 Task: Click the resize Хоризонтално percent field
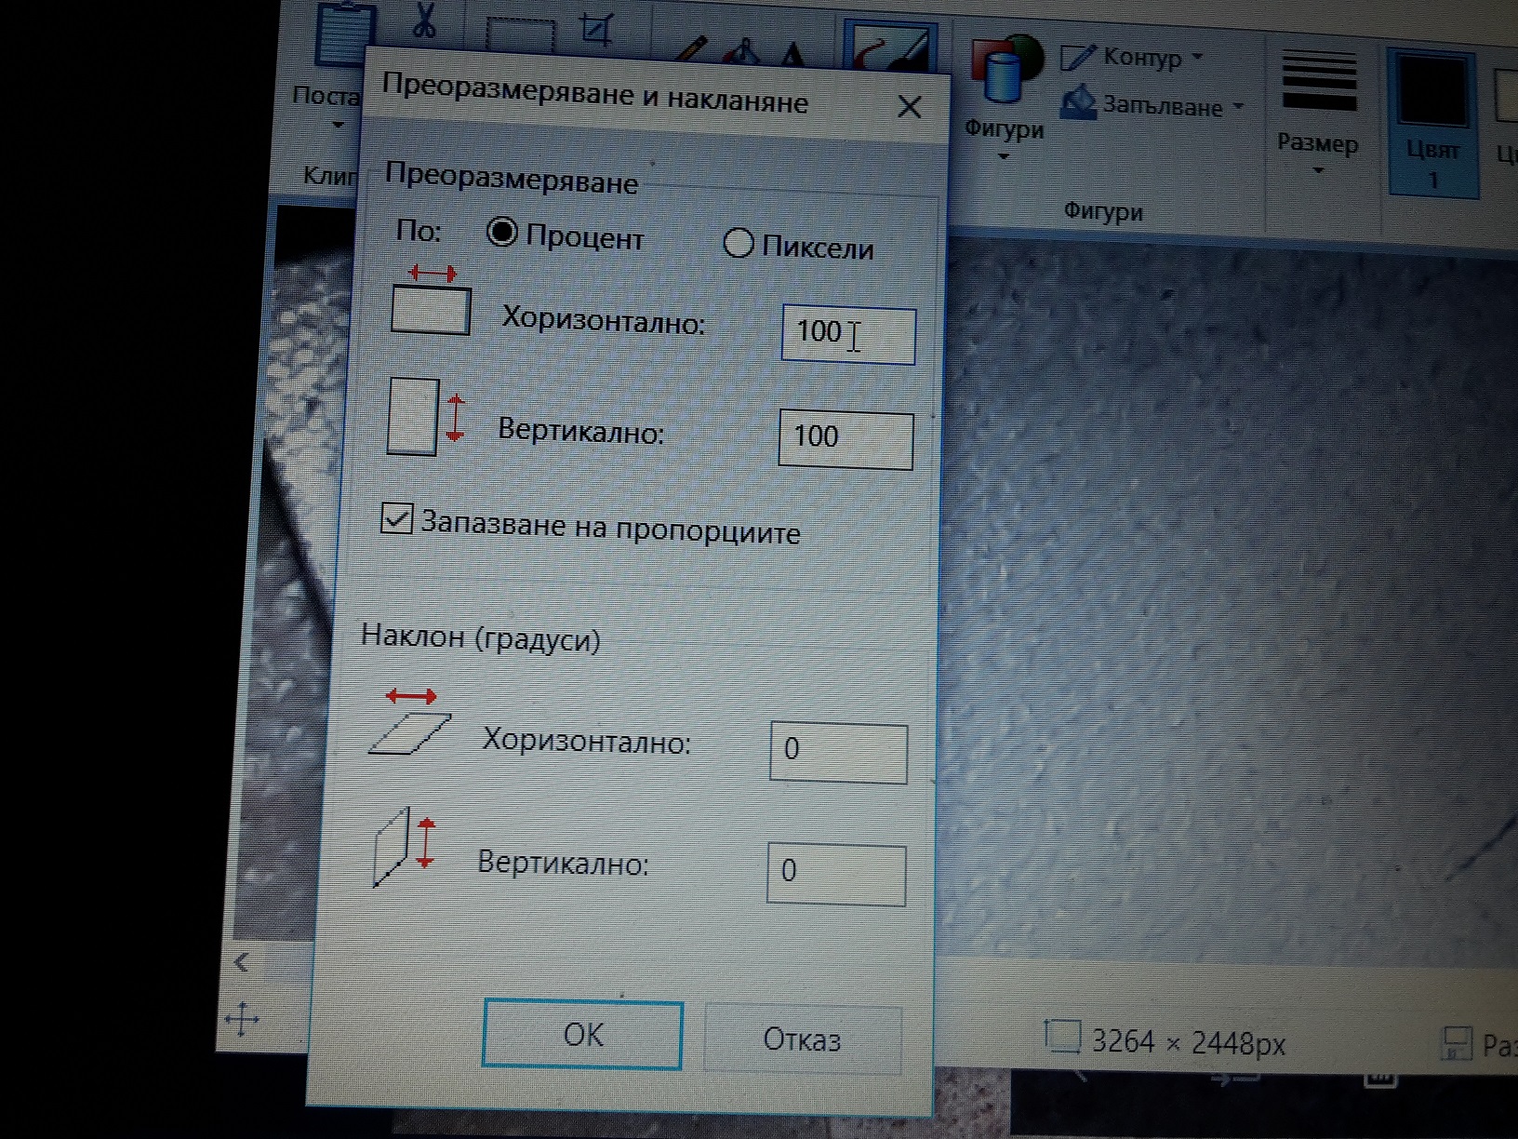pos(848,334)
